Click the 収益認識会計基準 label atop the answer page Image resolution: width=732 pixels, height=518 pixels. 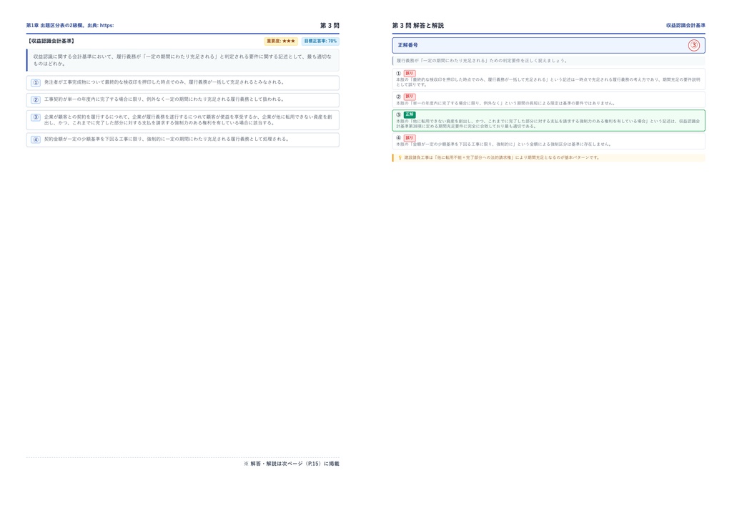[x=686, y=25]
